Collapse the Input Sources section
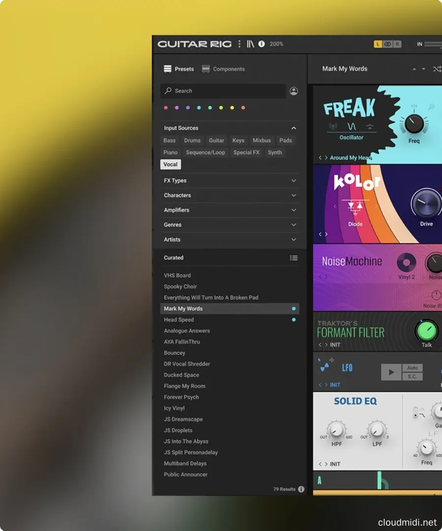 coord(293,128)
